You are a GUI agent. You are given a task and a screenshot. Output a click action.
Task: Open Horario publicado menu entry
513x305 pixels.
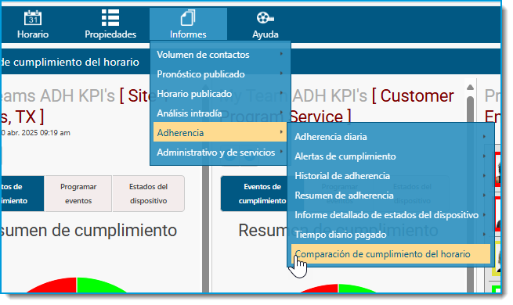(x=220, y=94)
